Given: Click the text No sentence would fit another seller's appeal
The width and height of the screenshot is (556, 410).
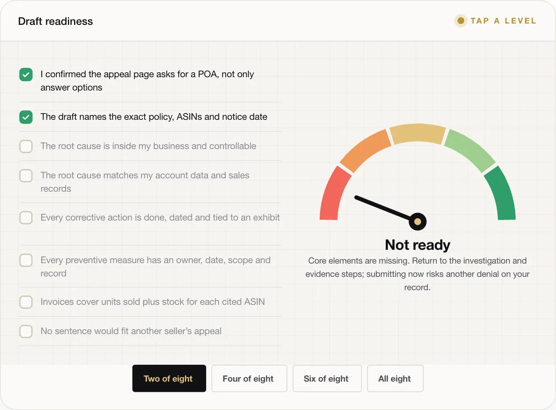Looking at the screenshot, I should tap(131, 331).
